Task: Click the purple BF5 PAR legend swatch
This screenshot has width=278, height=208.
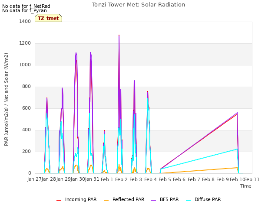Action: 153,200
